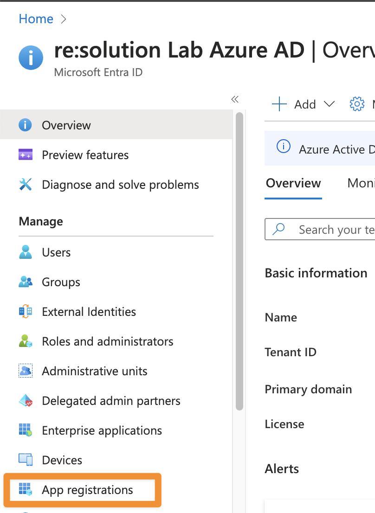
Task: Click the page title re:solution Lab Azure AD
Action: tap(179, 50)
